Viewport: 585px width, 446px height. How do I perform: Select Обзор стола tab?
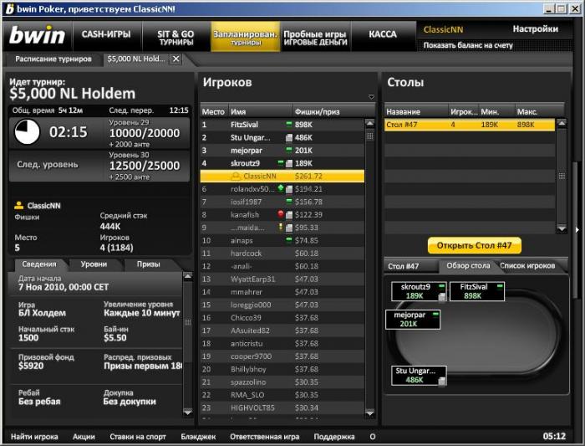coord(468,265)
